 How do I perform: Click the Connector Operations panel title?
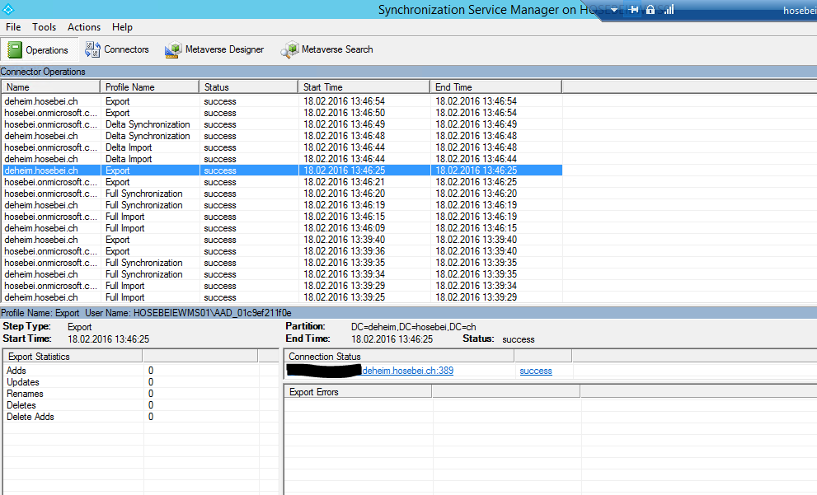(x=43, y=72)
